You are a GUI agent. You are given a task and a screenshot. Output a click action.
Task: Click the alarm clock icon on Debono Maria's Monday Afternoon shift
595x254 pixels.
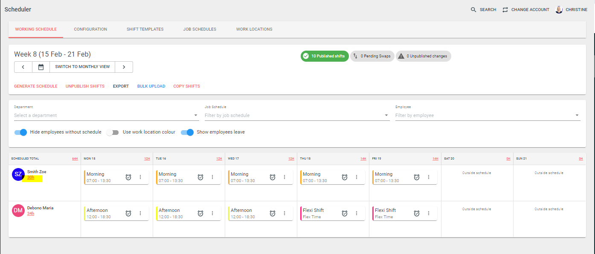click(128, 213)
